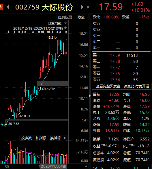
Task: Click 买一 volume 11513
Action: (132, 55)
